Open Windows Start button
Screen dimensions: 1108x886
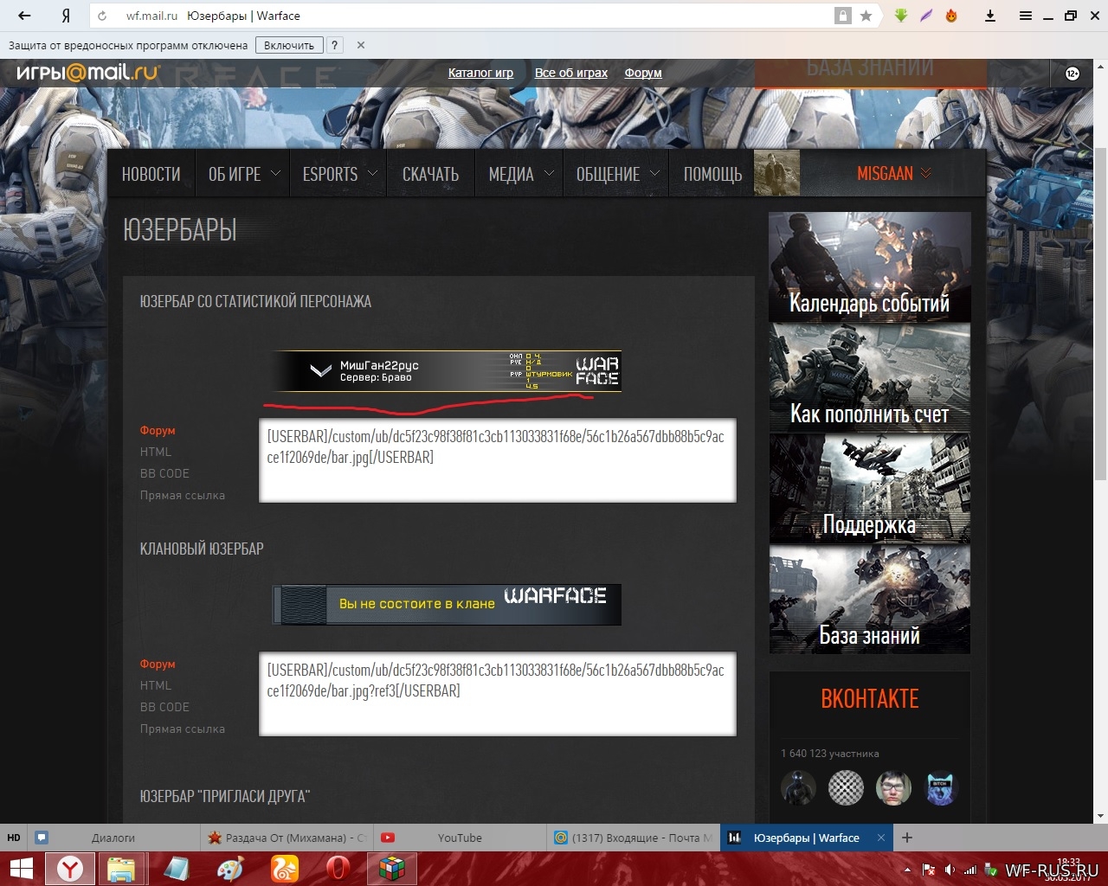pyautogui.click(x=21, y=869)
